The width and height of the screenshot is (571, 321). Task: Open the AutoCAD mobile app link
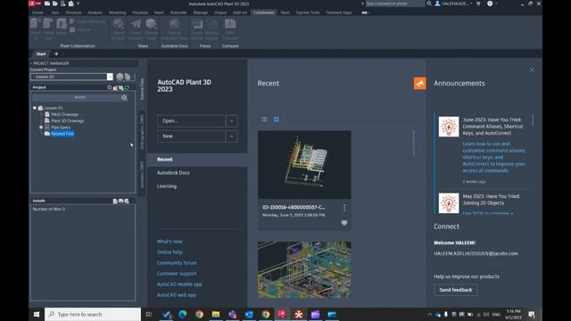pos(179,284)
